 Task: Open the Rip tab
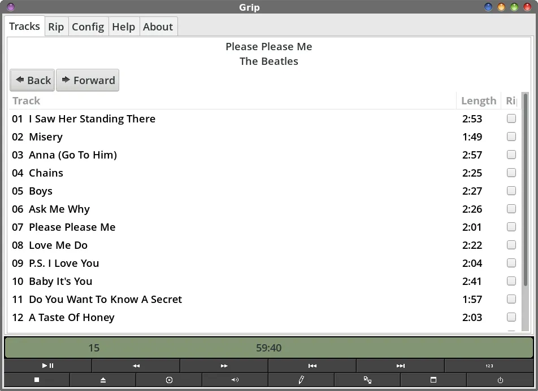pyautogui.click(x=56, y=27)
